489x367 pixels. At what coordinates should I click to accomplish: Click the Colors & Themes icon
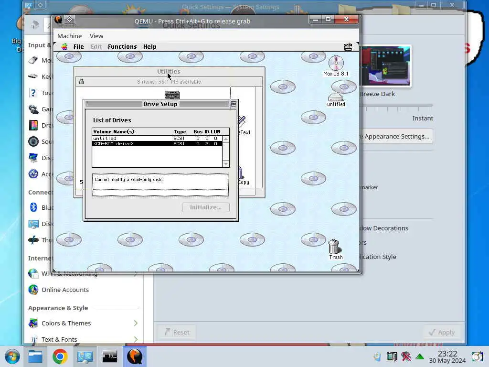33,324
